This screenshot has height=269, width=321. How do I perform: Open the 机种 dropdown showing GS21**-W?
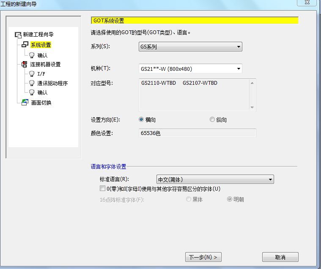click(x=190, y=69)
